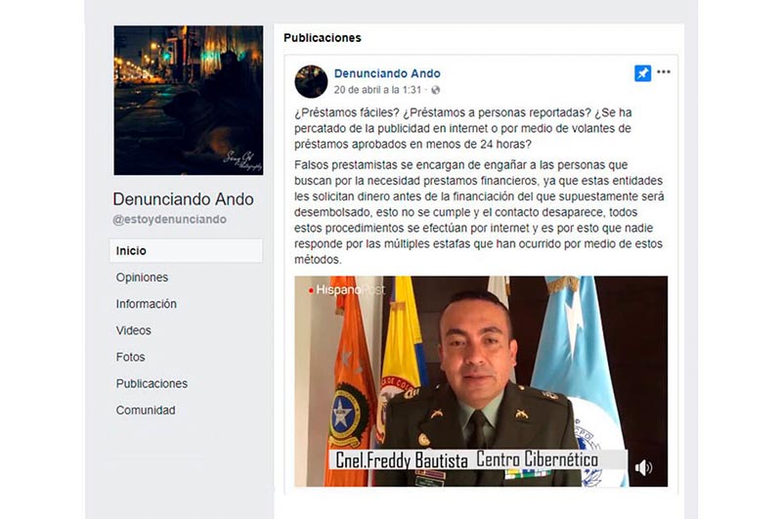Click the blue pinned post icon
Image resolution: width=782 pixels, height=519 pixels.
point(642,73)
